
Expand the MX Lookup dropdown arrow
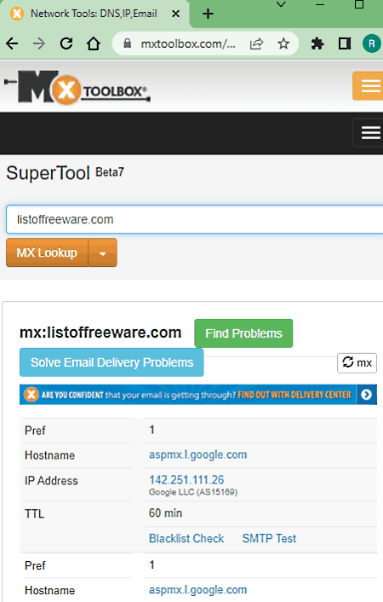pyautogui.click(x=102, y=252)
